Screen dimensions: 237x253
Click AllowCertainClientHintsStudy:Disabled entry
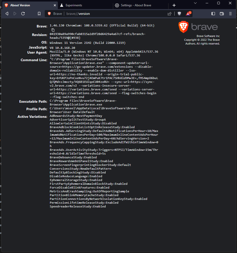coord(83,123)
